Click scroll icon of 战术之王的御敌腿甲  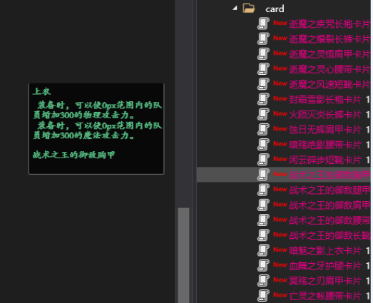(x=263, y=190)
